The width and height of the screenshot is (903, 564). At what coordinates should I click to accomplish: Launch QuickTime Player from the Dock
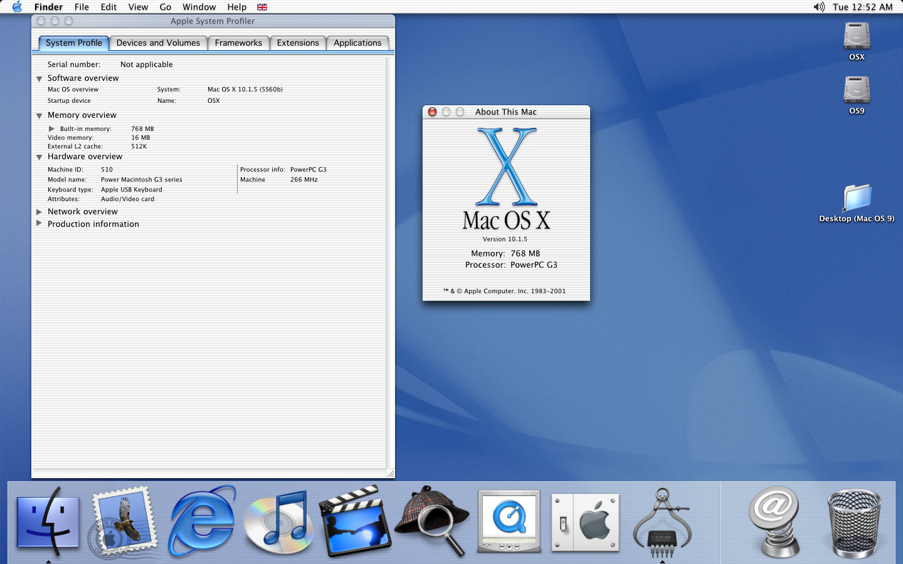(509, 522)
